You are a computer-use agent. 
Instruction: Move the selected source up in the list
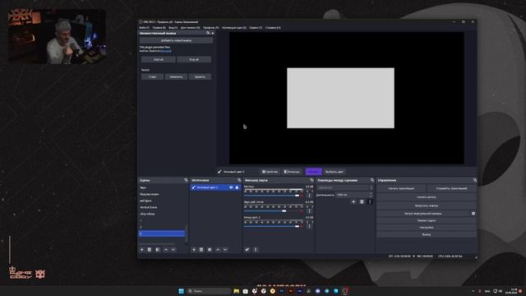(218, 250)
